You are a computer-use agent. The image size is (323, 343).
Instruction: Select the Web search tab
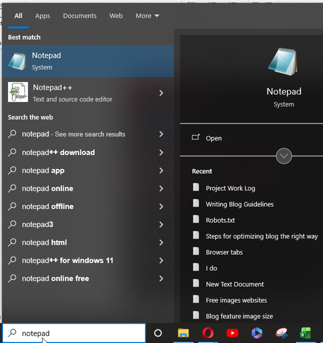point(116,16)
